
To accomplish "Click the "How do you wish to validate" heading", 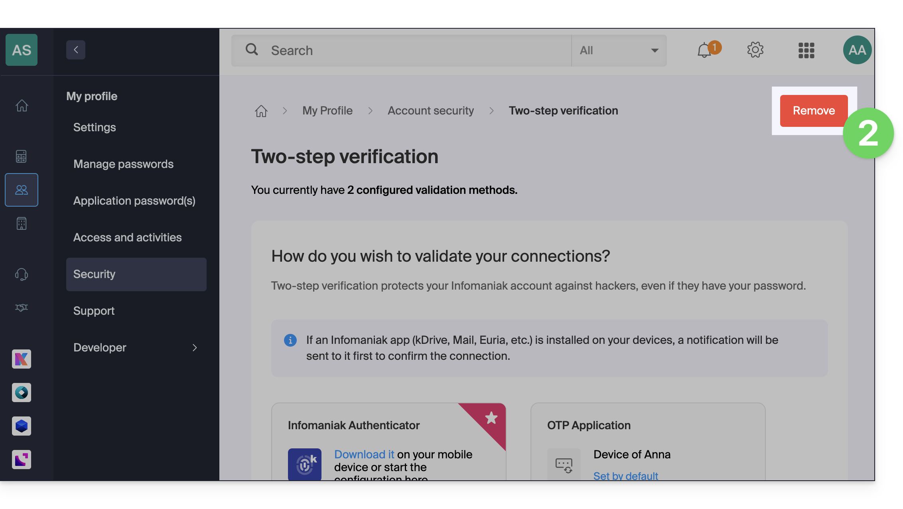I will [x=441, y=256].
